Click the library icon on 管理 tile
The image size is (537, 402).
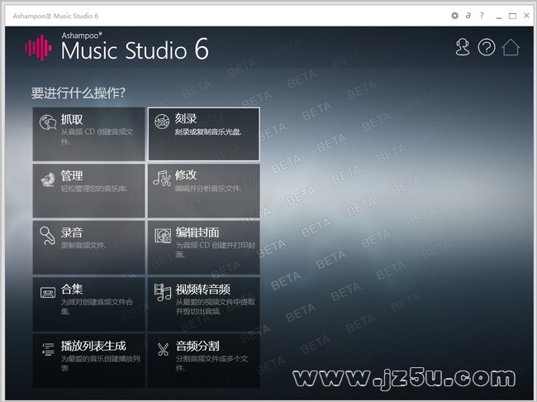point(48,179)
